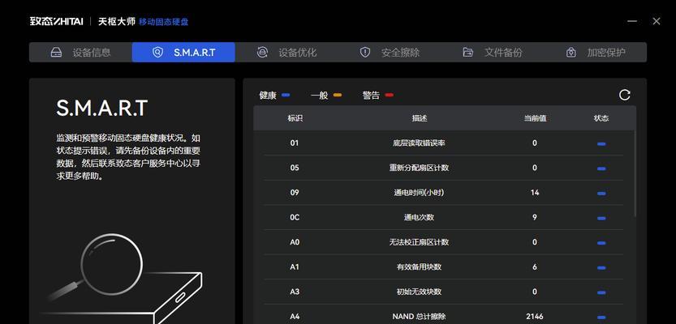Click the blue 健康 legend indicator

pyautogui.click(x=286, y=95)
